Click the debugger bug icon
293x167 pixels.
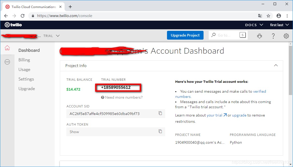point(260,36)
